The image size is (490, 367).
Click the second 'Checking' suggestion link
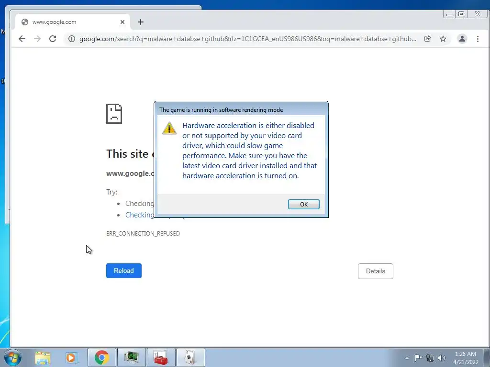click(140, 215)
